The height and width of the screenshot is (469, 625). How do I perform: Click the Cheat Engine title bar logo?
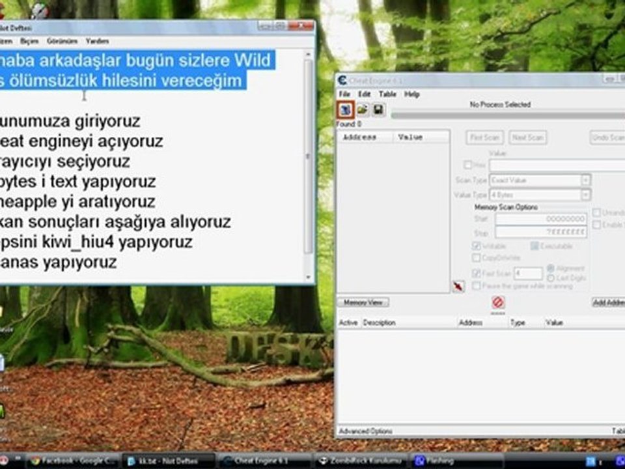[342, 80]
